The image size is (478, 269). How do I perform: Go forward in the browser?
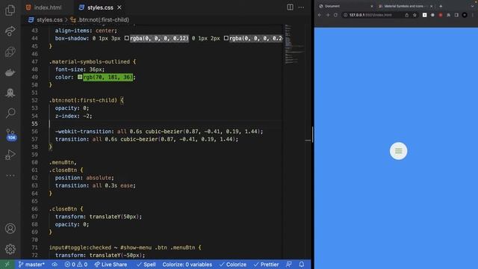click(x=327, y=15)
